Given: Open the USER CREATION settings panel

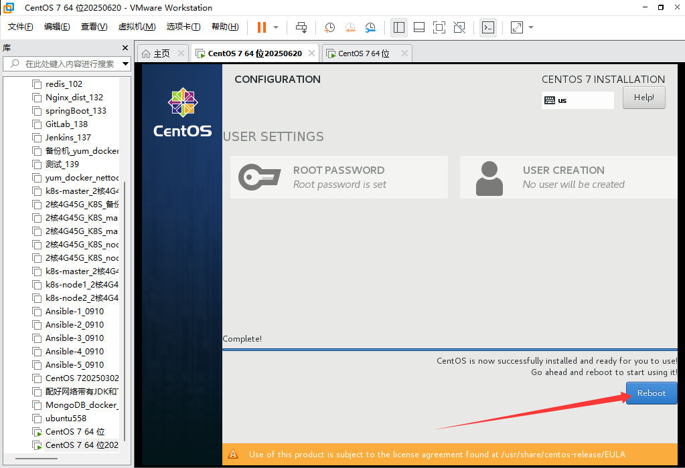Looking at the screenshot, I should click(568, 177).
